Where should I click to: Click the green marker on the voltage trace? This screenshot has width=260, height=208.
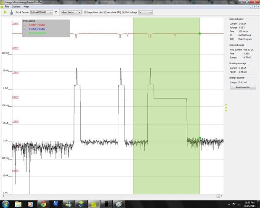click(199, 34)
